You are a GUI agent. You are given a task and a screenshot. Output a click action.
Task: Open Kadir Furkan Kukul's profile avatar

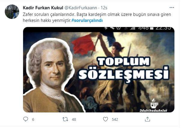click(12, 12)
